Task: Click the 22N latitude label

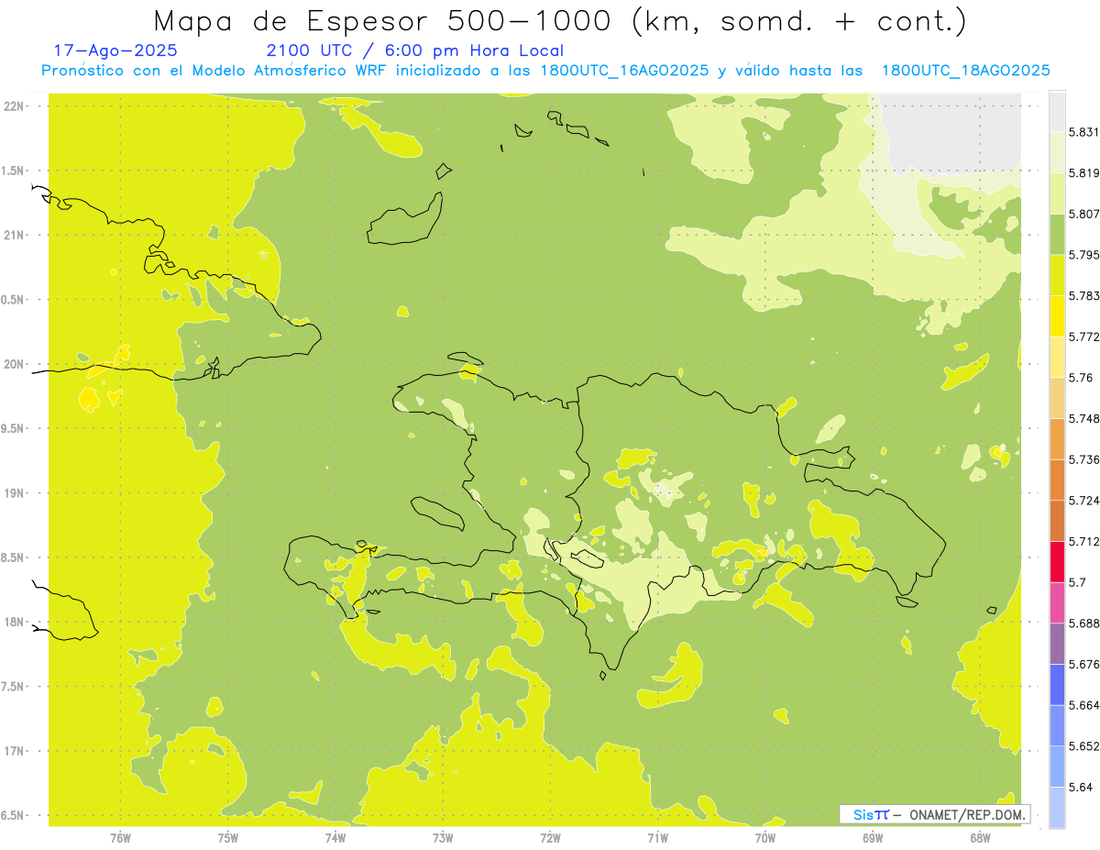Action: pos(14,106)
